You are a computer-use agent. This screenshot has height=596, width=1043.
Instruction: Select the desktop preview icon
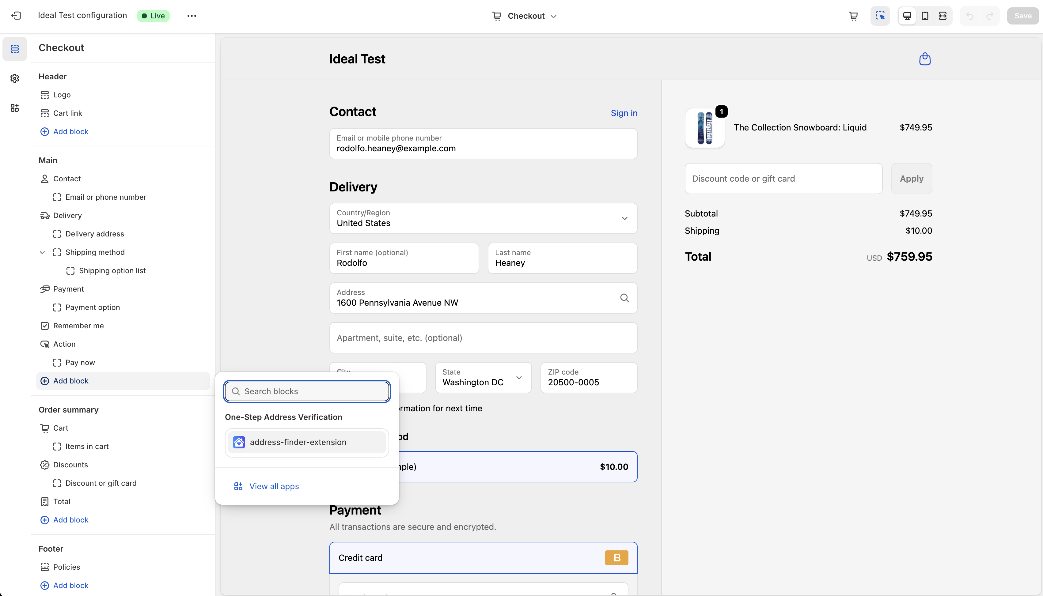coord(907,16)
